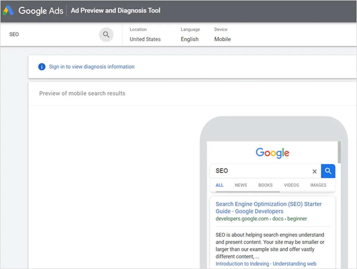Clear the phone preview search with X
The width and height of the screenshot is (357, 269).
coord(314,171)
